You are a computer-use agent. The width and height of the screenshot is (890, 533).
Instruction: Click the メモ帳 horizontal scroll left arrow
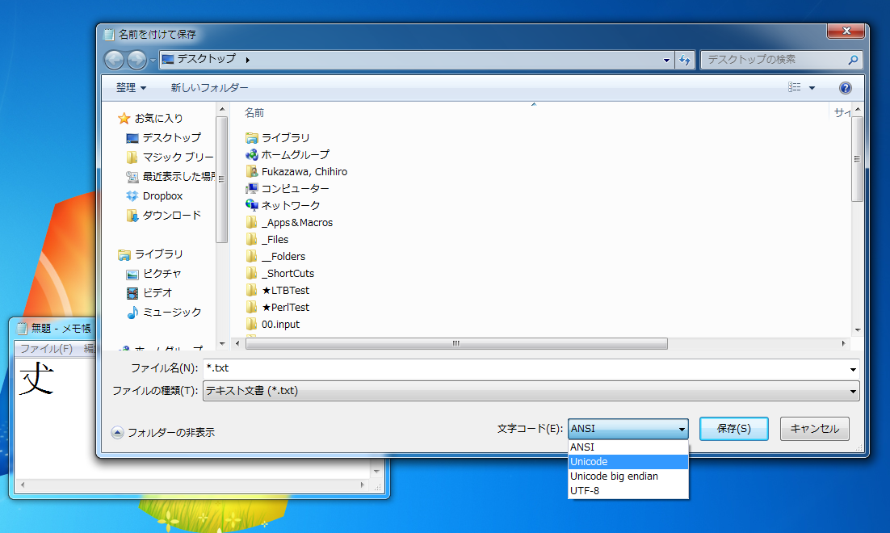tap(23, 485)
